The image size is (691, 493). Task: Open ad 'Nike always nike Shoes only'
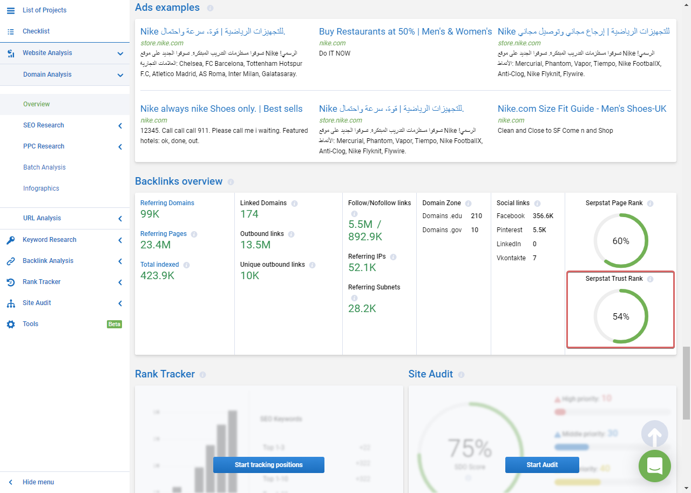point(221,109)
